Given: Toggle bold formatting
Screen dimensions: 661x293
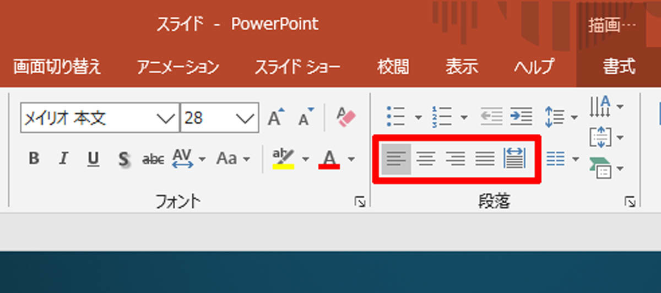Looking at the screenshot, I should click(34, 159).
